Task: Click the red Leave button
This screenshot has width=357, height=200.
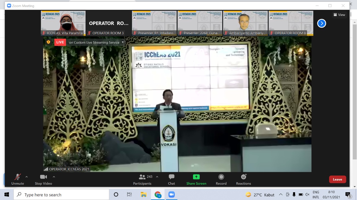Action: pos(337,179)
